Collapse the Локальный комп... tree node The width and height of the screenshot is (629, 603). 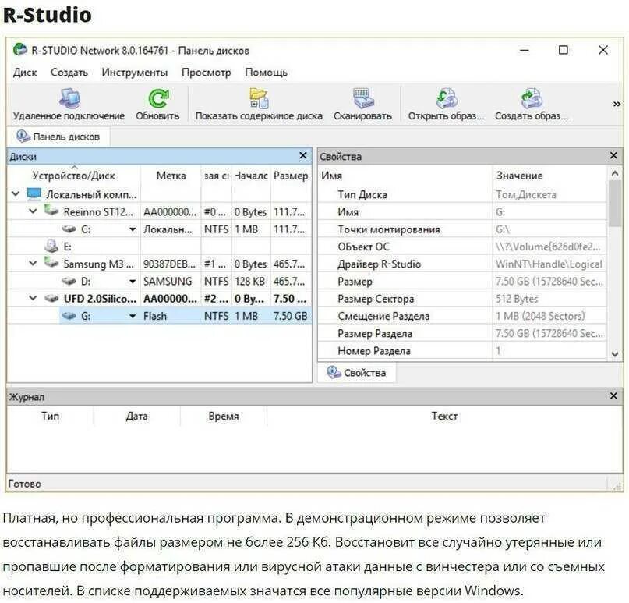coord(16,194)
